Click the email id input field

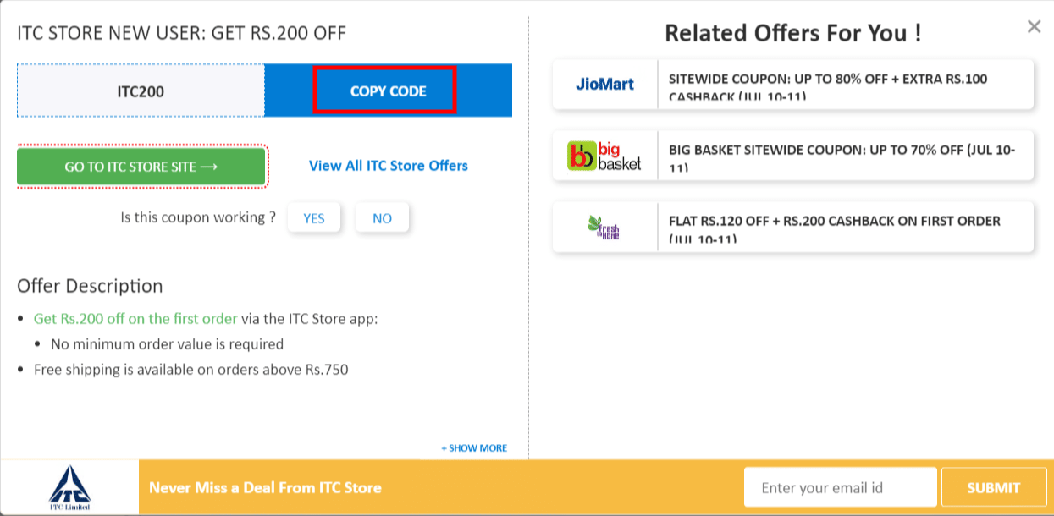(840, 486)
